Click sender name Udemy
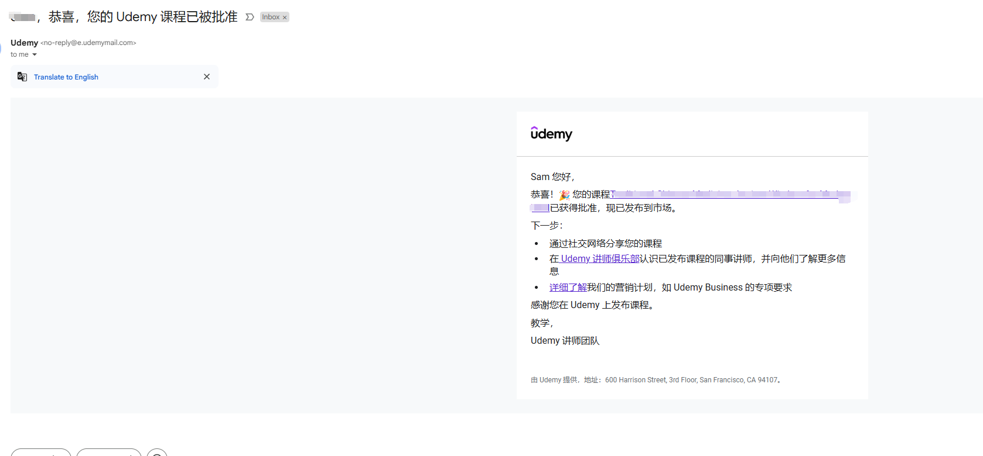Viewport: 983px width, 456px height. [24, 43]
